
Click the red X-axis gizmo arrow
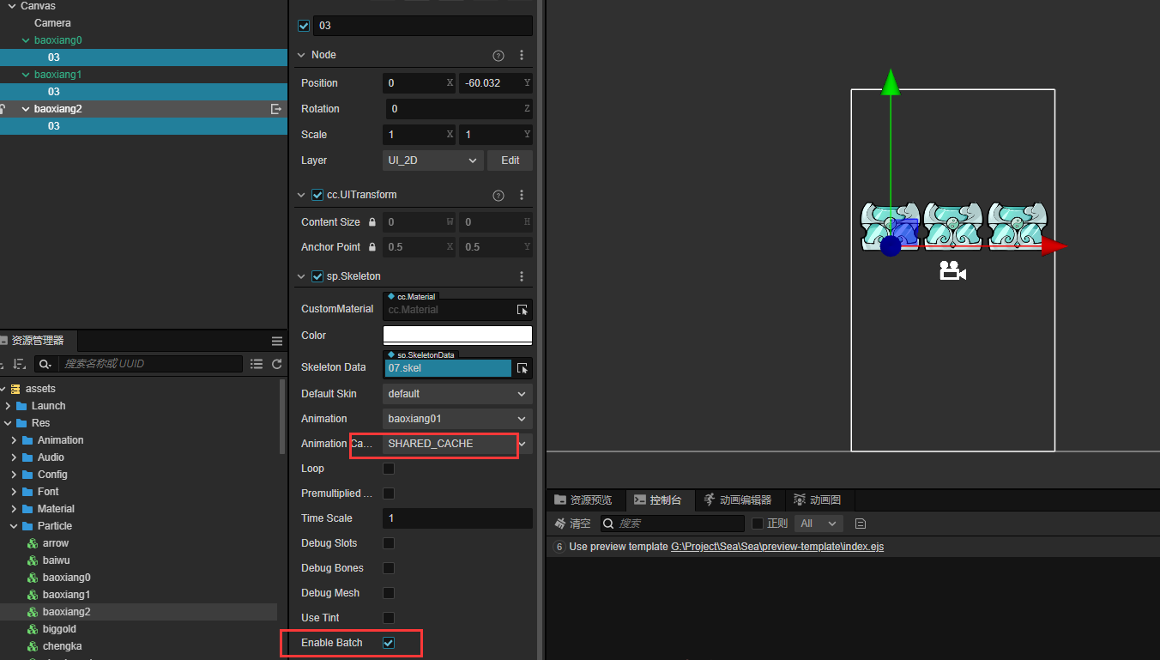[x=1054, y=246]
